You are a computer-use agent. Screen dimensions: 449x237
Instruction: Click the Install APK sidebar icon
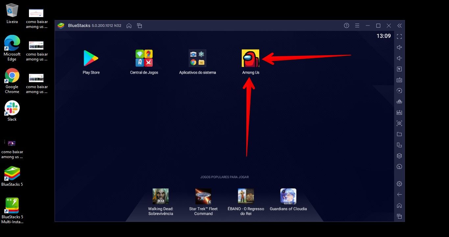coord(399,112)
